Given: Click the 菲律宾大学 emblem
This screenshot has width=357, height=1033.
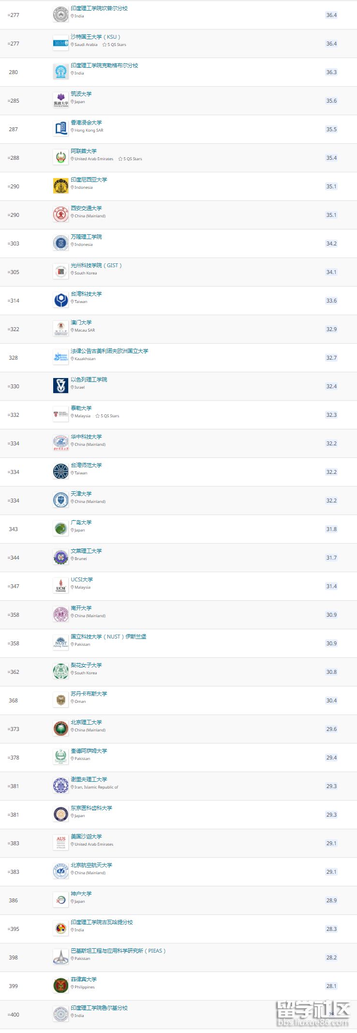Looking at the screenshot, I should 60,986.
